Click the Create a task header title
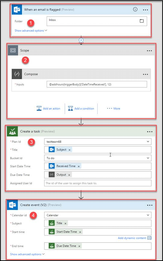 click(30, 131)
